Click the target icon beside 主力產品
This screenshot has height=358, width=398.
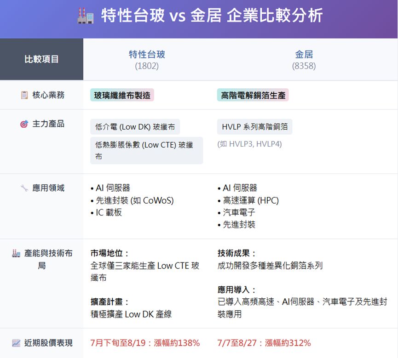pyautogui.click(x=24, y=124)
